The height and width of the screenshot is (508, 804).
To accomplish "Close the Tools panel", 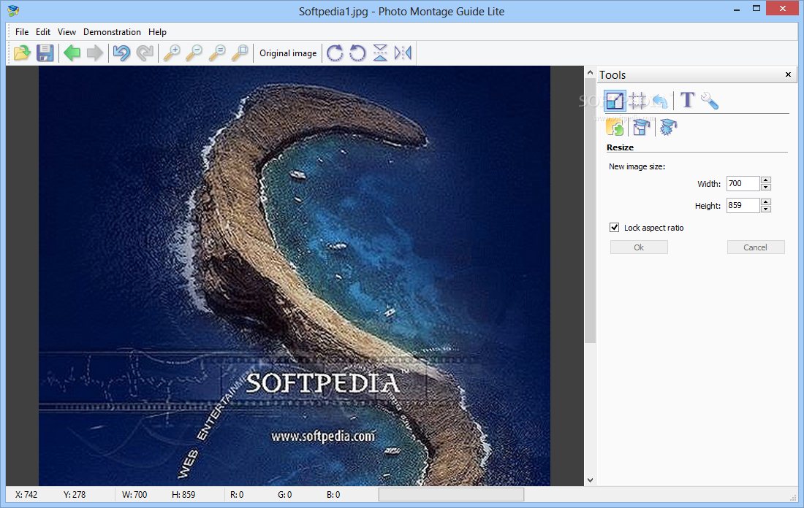I will coord(788,74).
